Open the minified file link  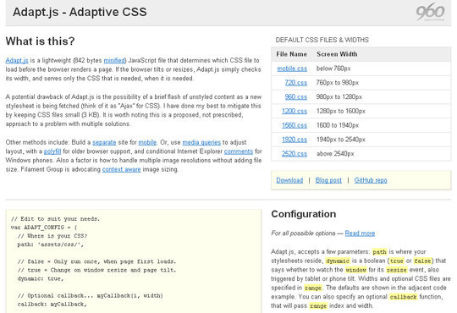(114, 60)
